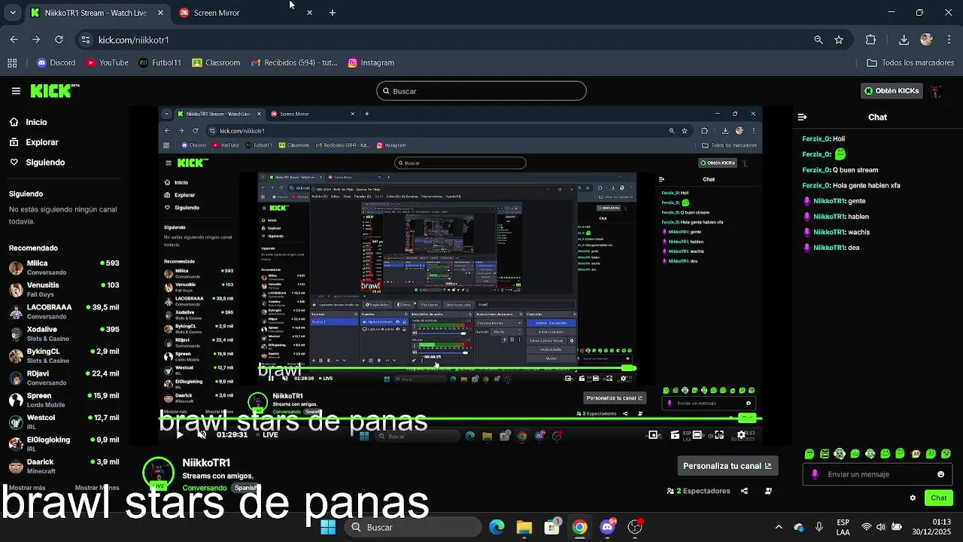The image size is (963, 542).
Task: Select the NiikkoTR1 Stream browser tab
Action: pos(96,13)
